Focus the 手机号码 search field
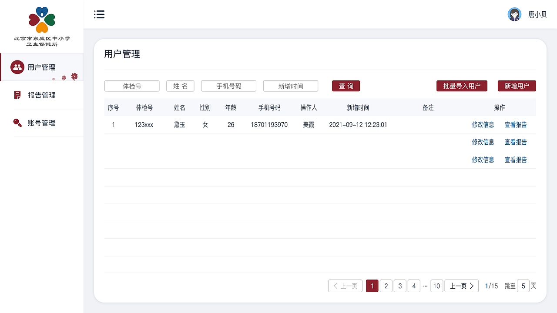The image size is (557, 313). pyautogui.click(x=228, y=86)
